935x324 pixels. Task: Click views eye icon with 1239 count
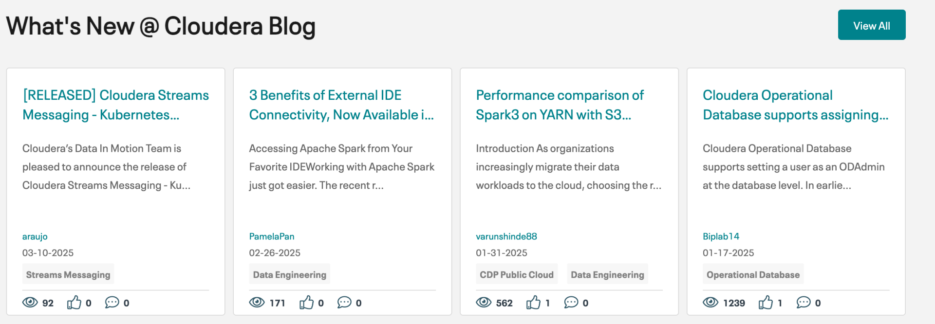pyautogui.click(x=710, y=303)
